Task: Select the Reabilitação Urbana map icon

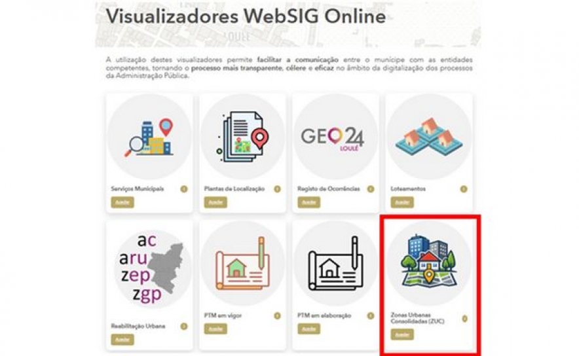Action: tap(150, 268)
